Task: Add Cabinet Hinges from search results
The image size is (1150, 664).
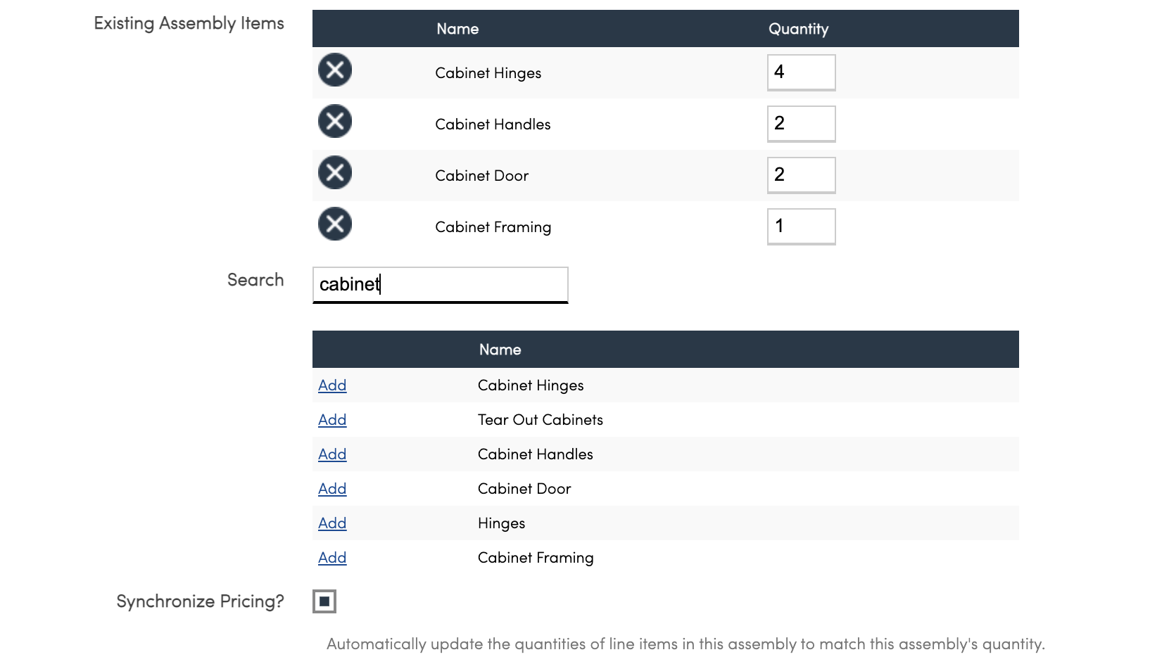Action: pyautogui.click(x=332, y=385)
